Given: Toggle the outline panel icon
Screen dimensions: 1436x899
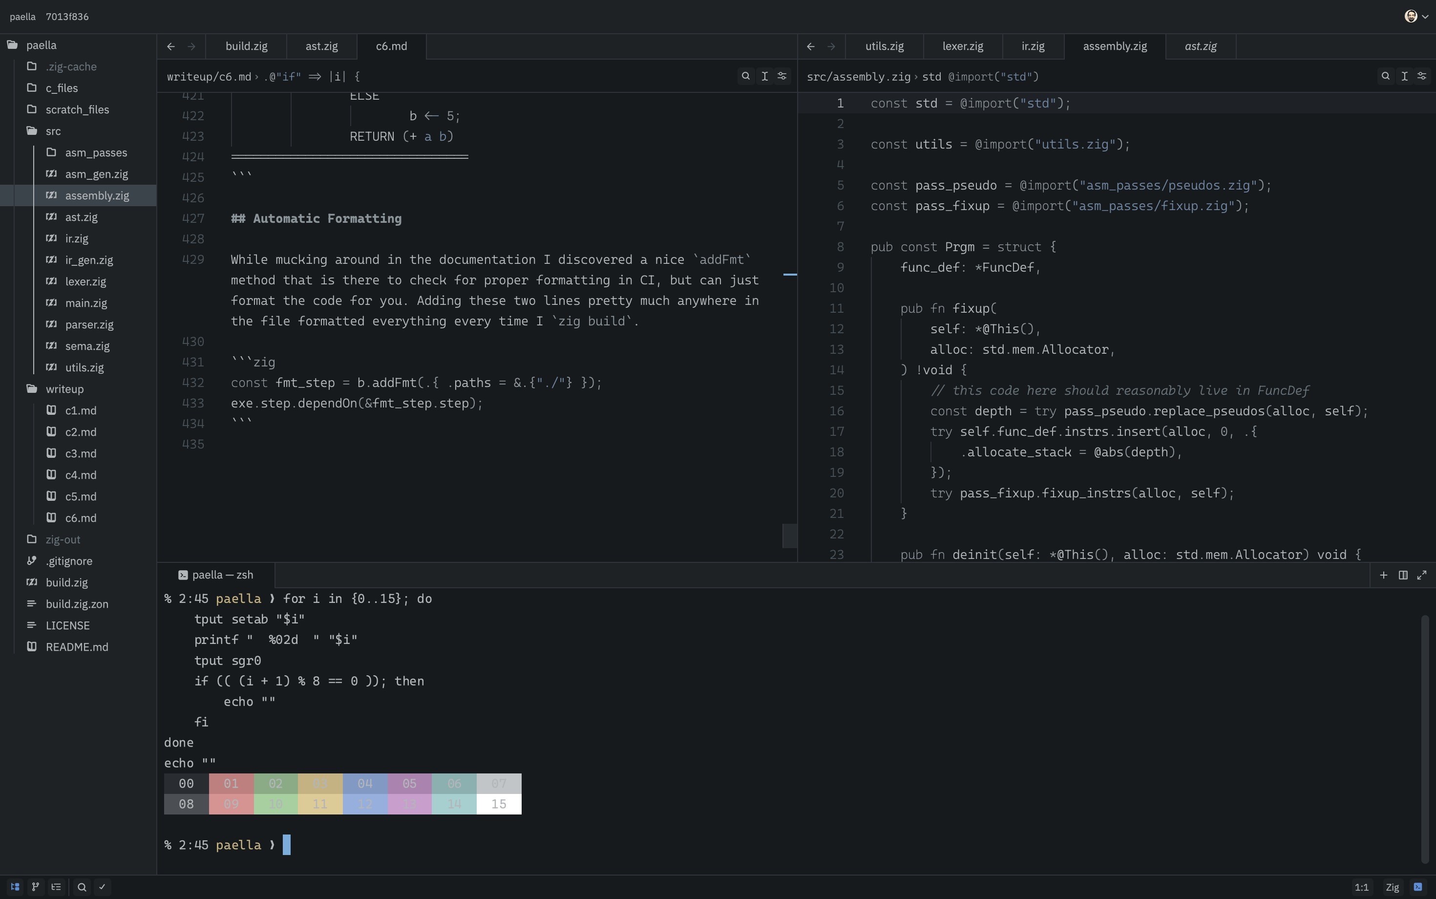Looking at the screenshot, I should pos(57,886).
